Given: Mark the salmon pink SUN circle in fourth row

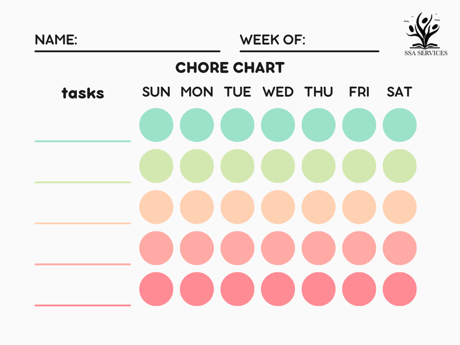Looking at the screenshot, I should tap(156, 248).
